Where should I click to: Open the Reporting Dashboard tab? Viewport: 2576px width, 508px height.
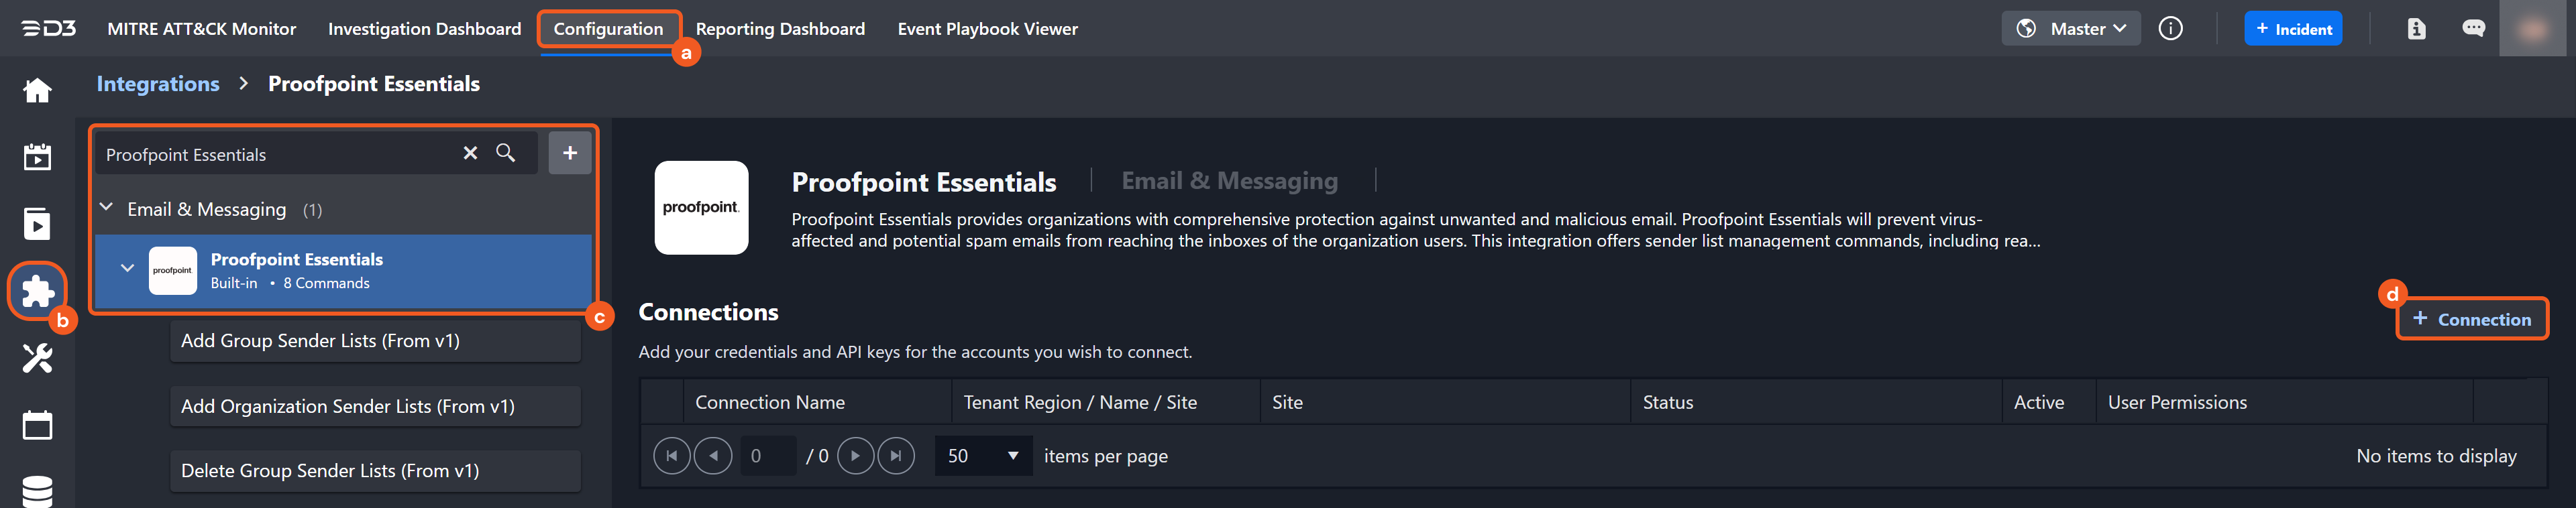[780, 29]
